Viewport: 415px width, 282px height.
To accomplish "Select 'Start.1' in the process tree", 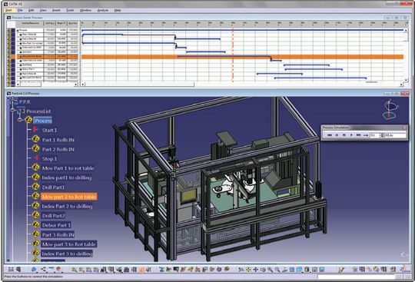I will [x=49, y=130].
